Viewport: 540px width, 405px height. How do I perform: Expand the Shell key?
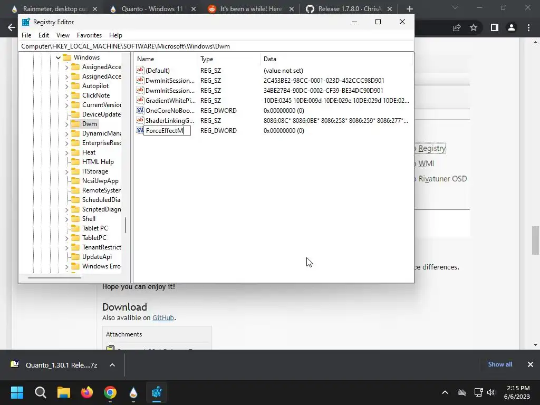[67, 219]
